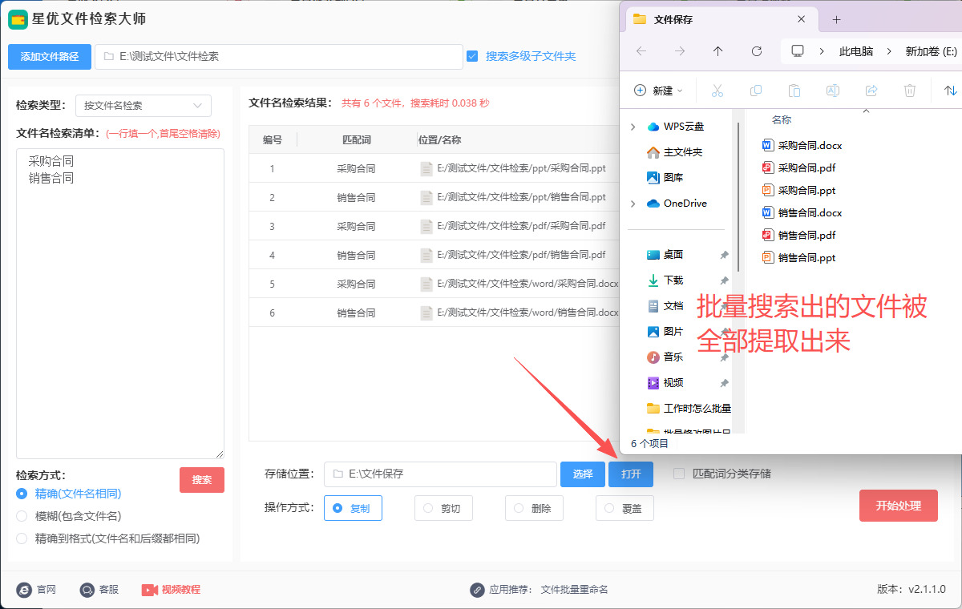Click the 存储位置 path input field
The height and width of the screenshot is (609, 962).
tap(440, 474)
